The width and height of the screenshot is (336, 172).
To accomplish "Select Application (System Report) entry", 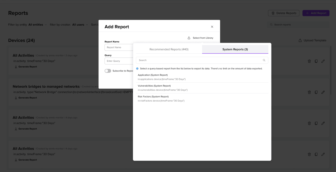I will click(202, 77).
